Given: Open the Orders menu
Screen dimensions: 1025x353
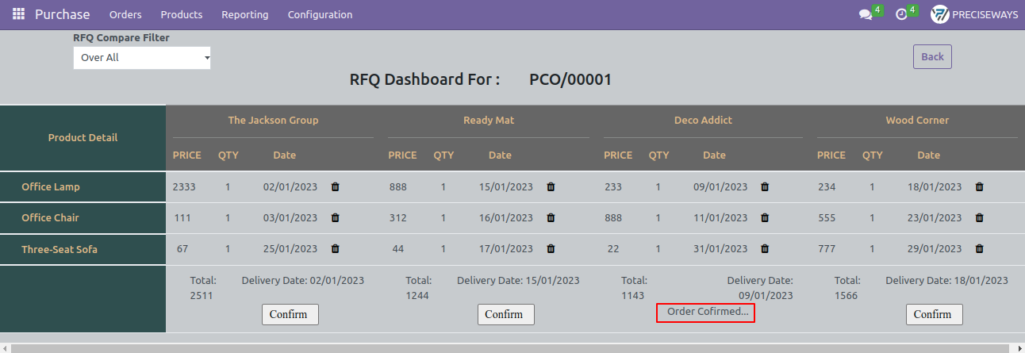Looking at the screenshot, I should pos(125,14).
